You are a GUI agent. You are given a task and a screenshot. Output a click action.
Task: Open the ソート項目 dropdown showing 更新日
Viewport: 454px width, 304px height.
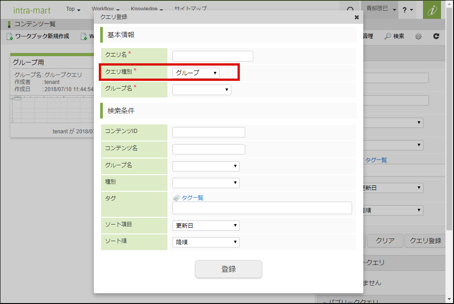pyautogui.click(x=206, y=225)
